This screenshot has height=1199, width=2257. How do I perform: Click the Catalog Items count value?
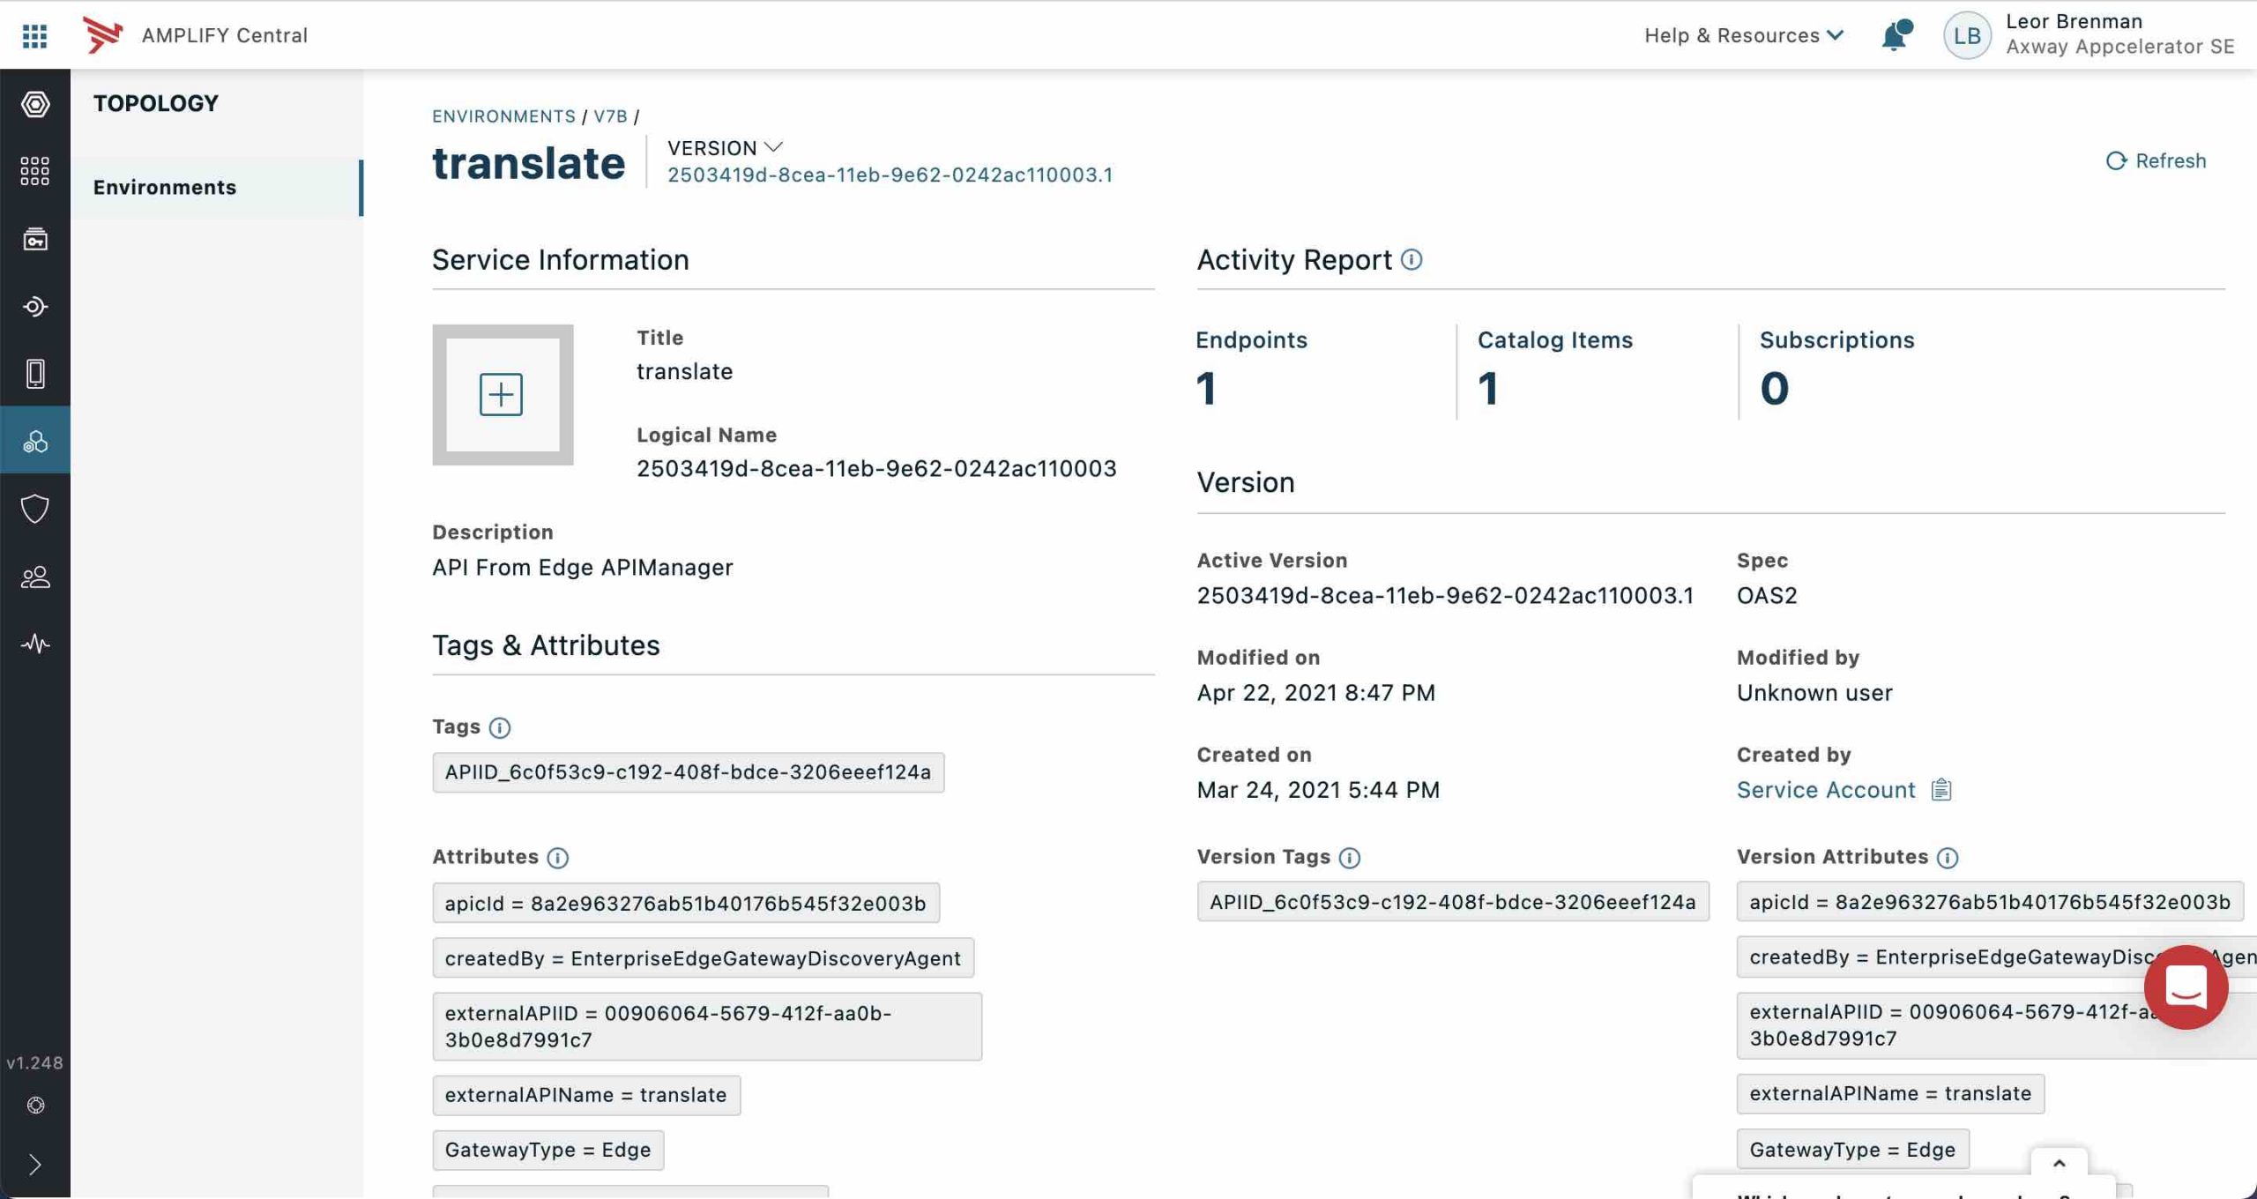click(x=1489, y=389)
